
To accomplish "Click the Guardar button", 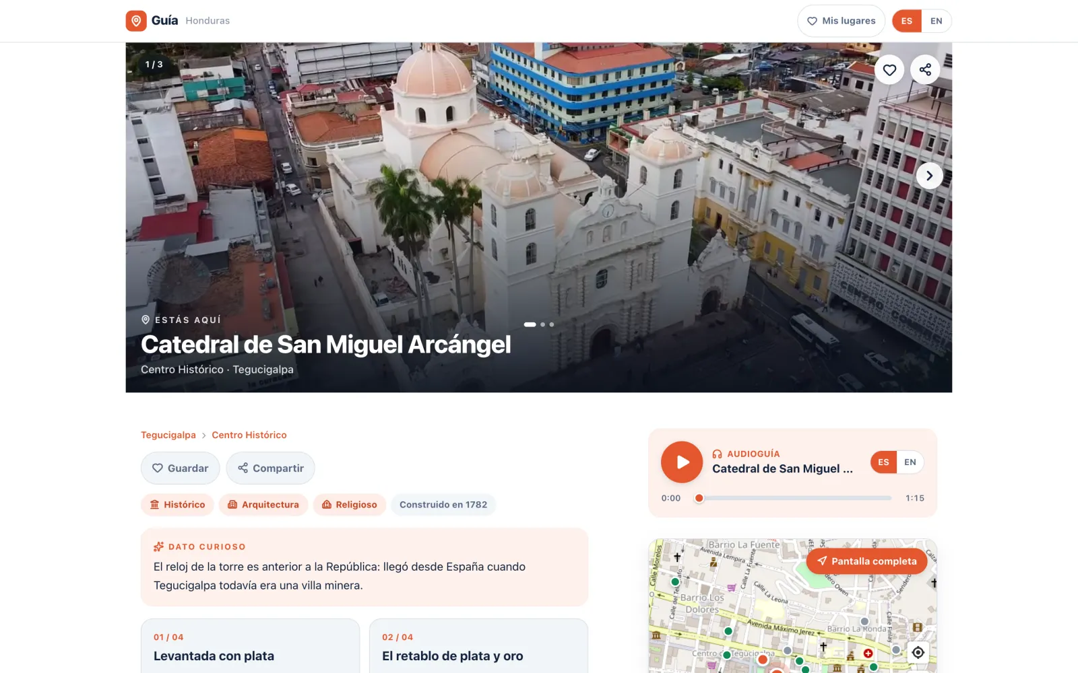I will (180, 468).
